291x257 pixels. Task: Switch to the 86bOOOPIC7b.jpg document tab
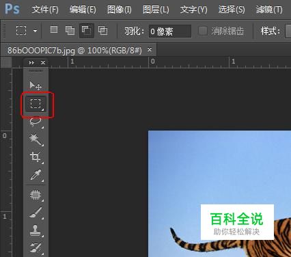pos(74,50)
